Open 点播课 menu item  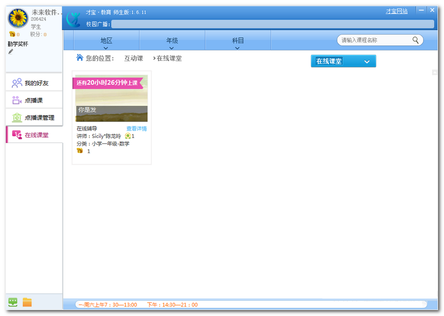pyautogui.click(x=34, y=100)
